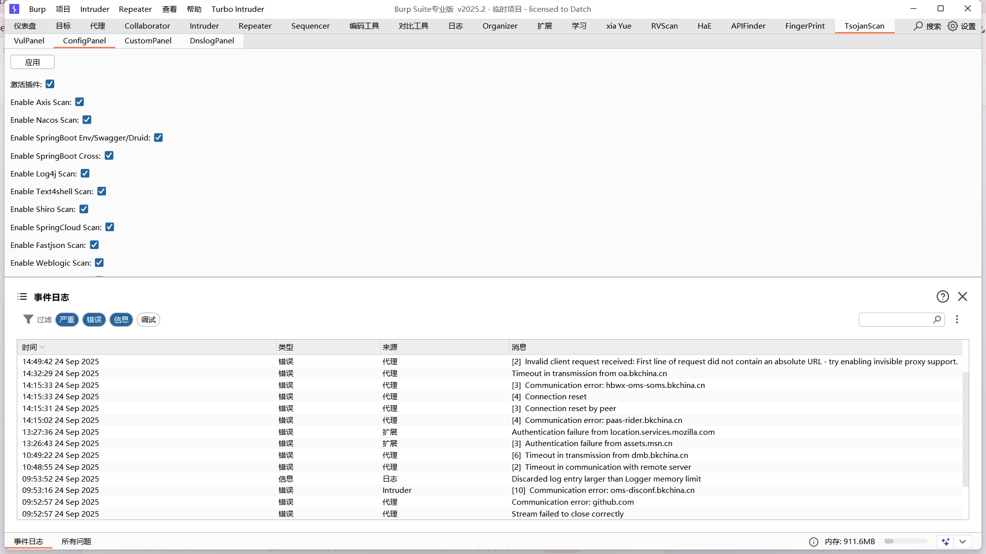
Task: Open the search magnifier icon in top bar
Action: 918,26
